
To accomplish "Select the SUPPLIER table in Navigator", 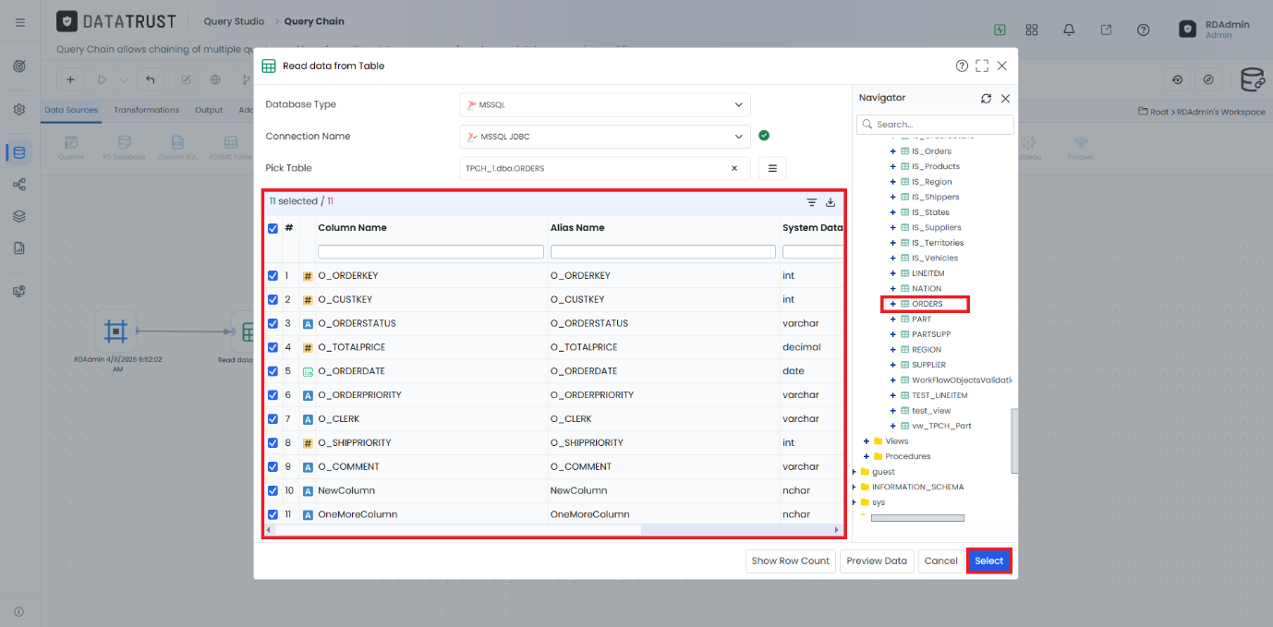I will click(x=928, y=365).
